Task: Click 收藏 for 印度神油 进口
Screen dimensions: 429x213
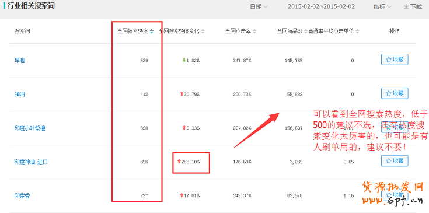Action: pyautogui.click(x=395, y=161)
